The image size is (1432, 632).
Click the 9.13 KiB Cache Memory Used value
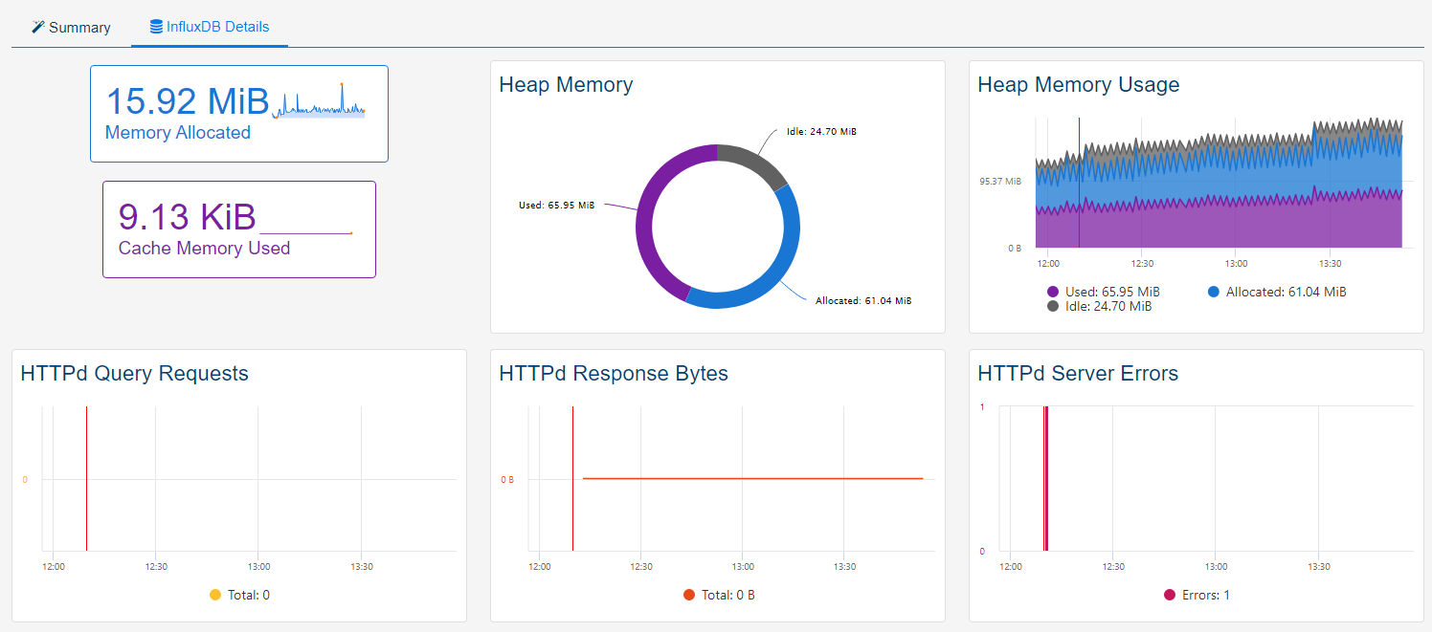[187, 217]
